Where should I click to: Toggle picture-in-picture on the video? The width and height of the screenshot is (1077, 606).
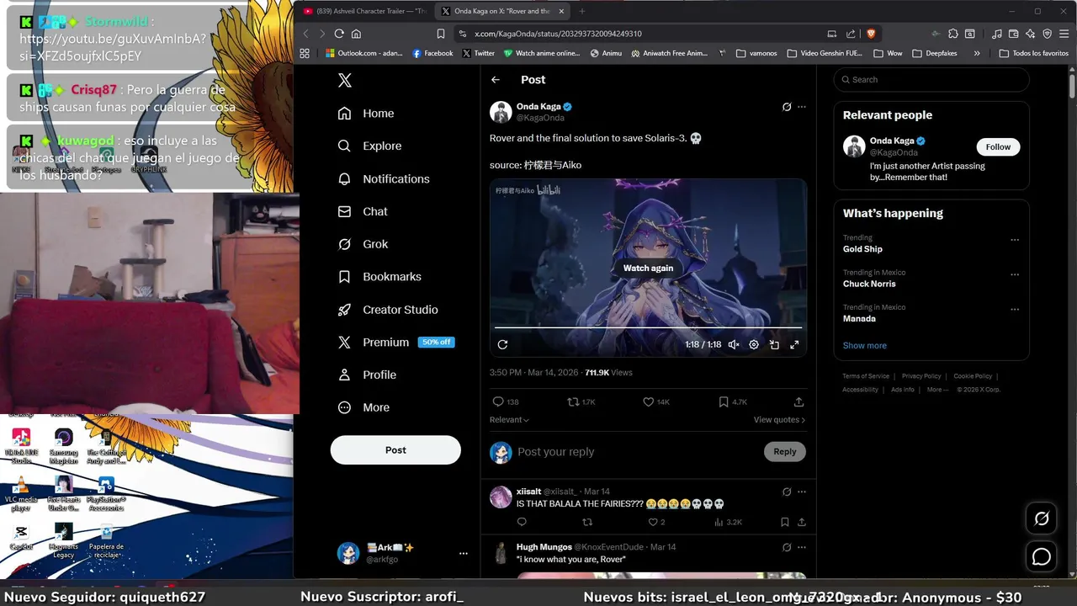tap(774, 344)
